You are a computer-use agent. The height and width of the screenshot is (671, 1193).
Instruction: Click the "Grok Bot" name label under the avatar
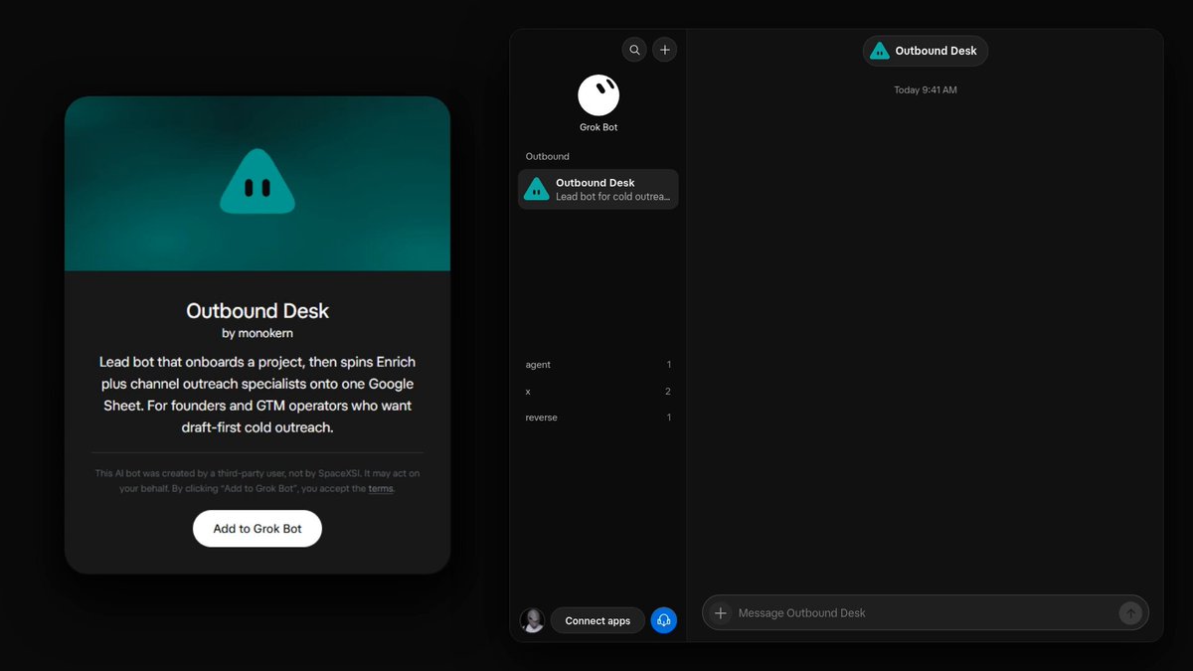coord(598,127)
